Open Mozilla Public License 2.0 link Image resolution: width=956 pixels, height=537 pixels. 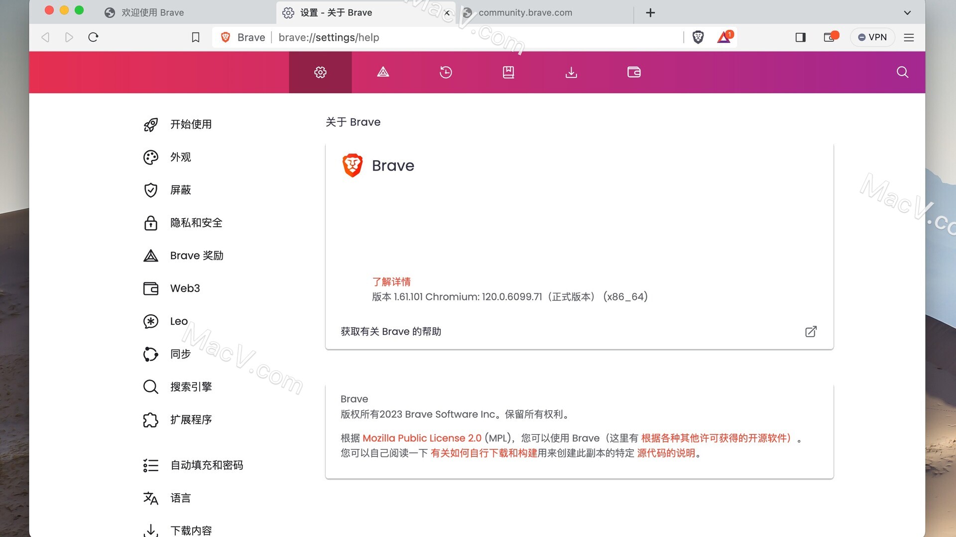pos(422,438)
